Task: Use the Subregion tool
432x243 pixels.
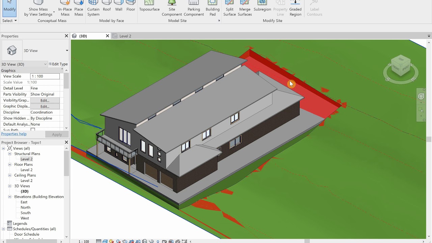Action: click(262, 7)
